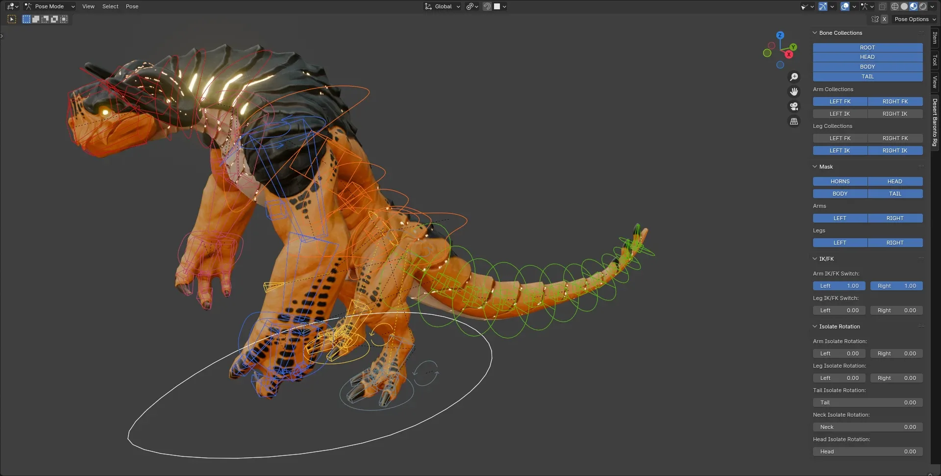Image resolution: width=941 pixels, height=476 pixels.
Task: Collapse the Bone Collections panel
Action: [x=815, y=33]
